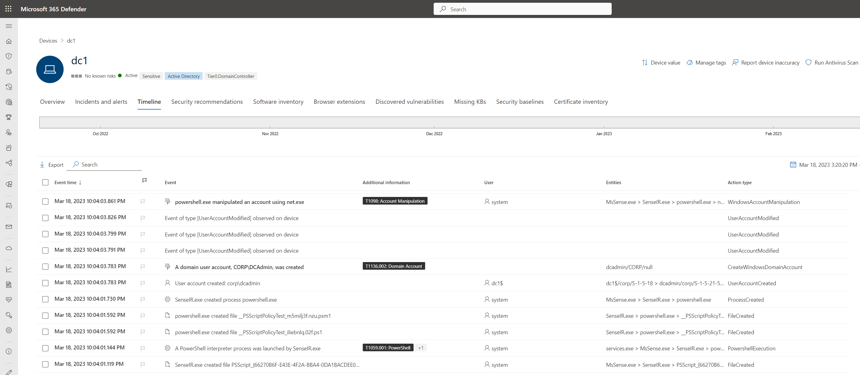The height and width of the screenshot is (375, 860).
Task: Open the app launcher waffle icon
Action: [x=8, y=9]
